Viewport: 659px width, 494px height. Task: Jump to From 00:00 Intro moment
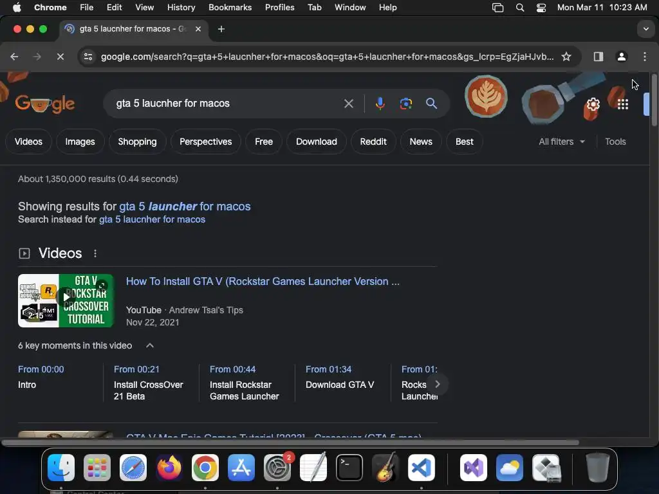tap(41, 377)
